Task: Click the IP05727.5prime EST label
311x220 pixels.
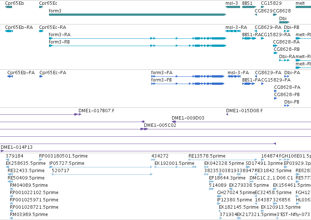Action: [67, 163]
